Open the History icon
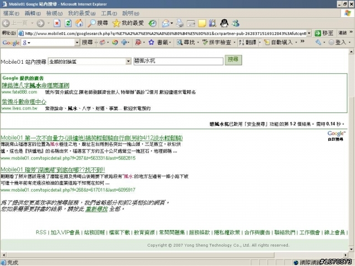 [x=153, y=23]
